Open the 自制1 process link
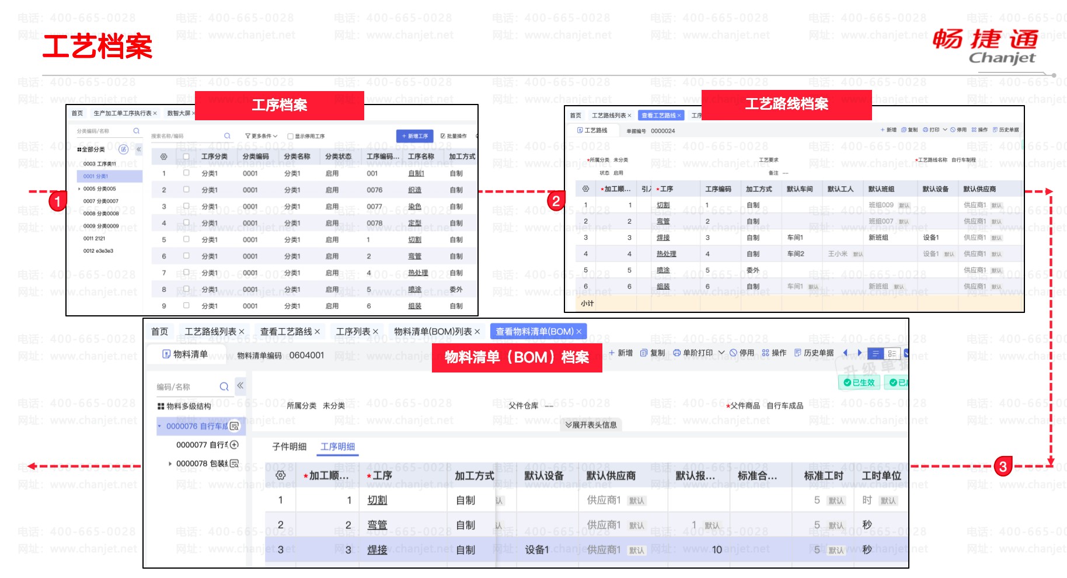The image size is (1067, 578). (x=416, y=173)
